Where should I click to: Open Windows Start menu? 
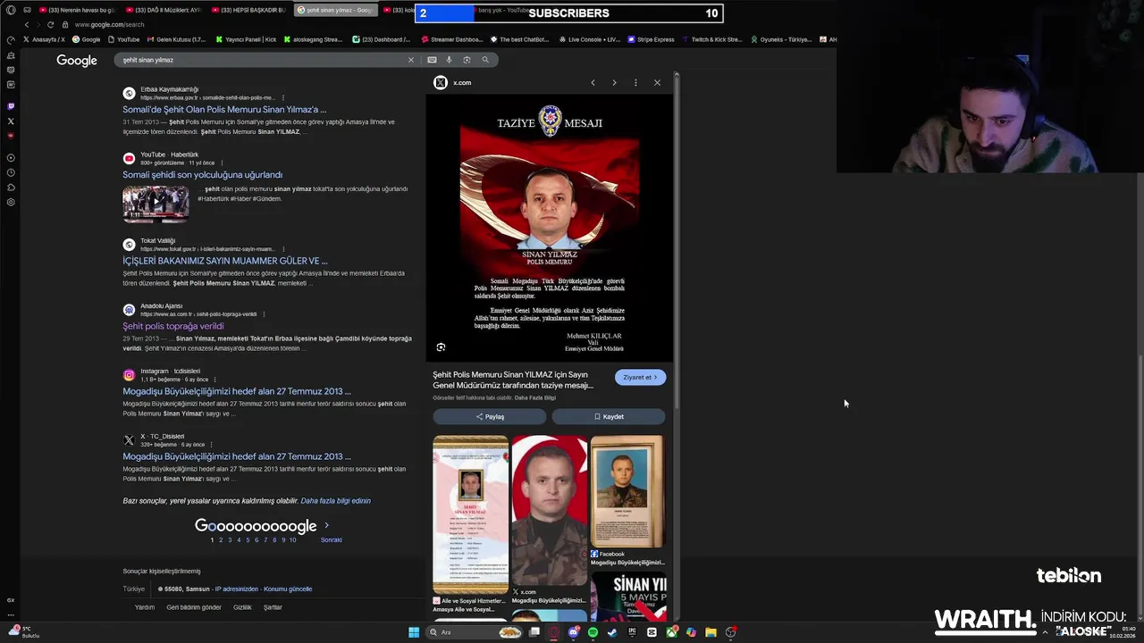click(x=414, y=632)
